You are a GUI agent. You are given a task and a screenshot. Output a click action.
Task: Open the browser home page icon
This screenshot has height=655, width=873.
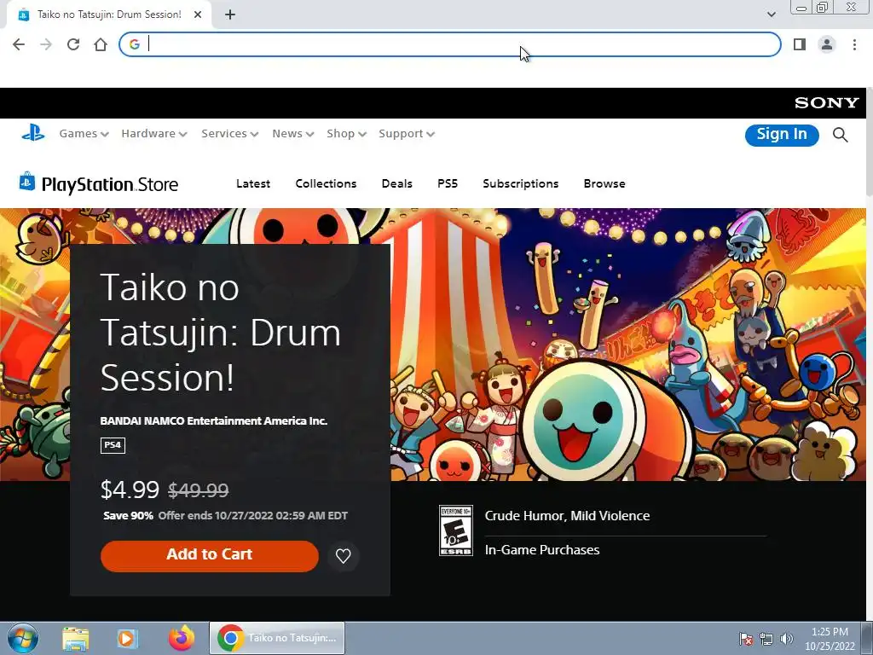[x=101, y=44]
